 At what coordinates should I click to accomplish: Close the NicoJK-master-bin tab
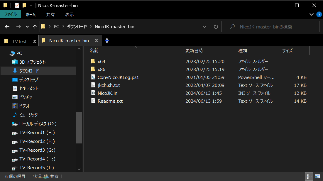(96, 40)
